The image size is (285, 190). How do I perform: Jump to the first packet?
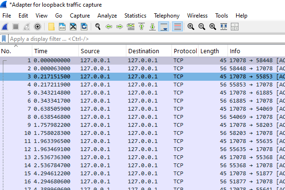[142, 27]
